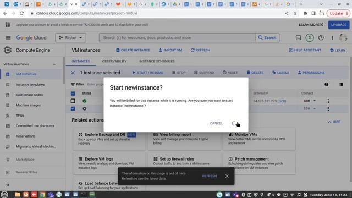Screen dimensions: 352x198
Task: Click the Delete instance toolbar button
Action: point(255,73)
